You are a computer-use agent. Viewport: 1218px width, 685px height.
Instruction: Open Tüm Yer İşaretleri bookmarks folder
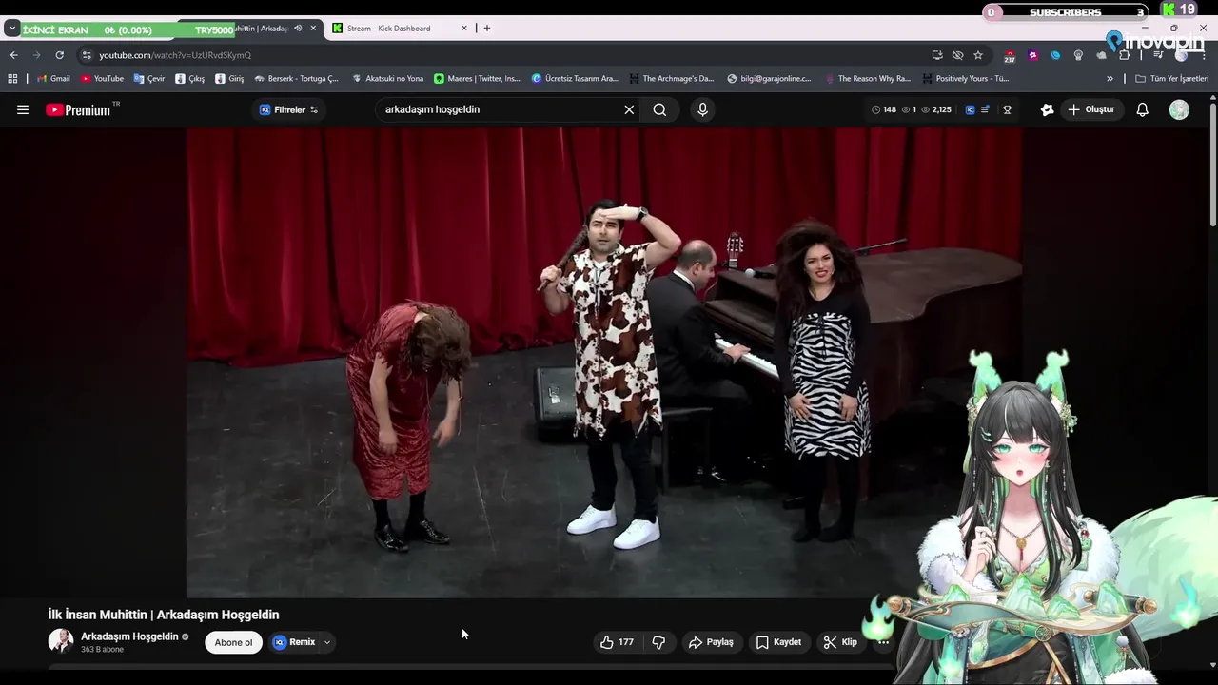[1172, 79]
